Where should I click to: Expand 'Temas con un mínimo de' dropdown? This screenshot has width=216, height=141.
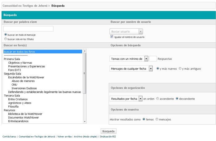[x=129, y=59]
